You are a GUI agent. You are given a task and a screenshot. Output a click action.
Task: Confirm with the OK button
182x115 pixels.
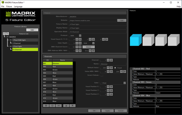[94, 111]
